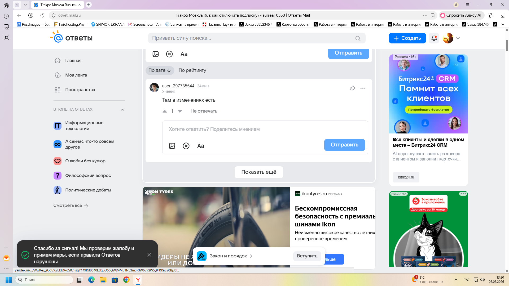
Task: Click the 'Показать ещё' button
Action: click(259, 172)
